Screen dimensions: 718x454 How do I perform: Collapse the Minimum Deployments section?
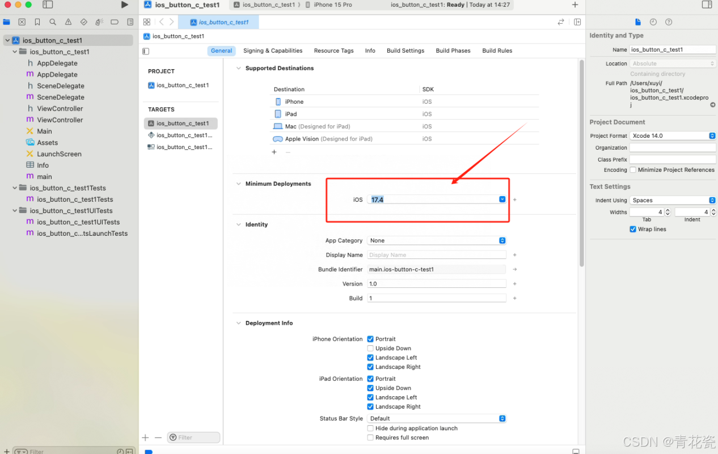238,184
